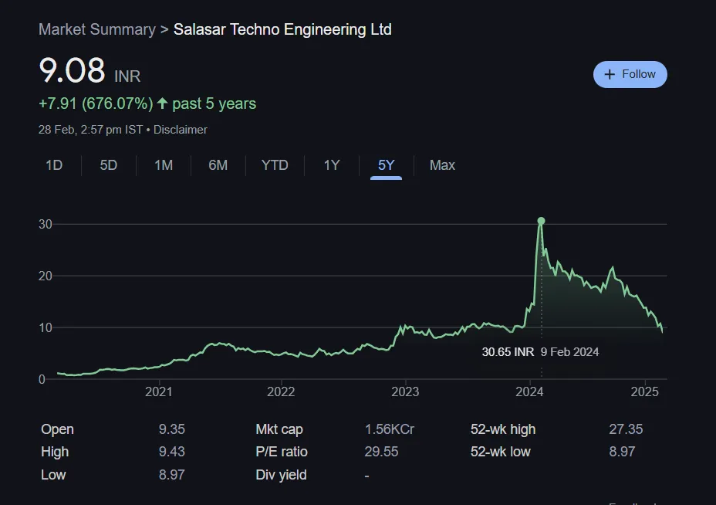Click the Div yield label
Viewport: 716px width, 505px height.
click(x=281, y=476)
